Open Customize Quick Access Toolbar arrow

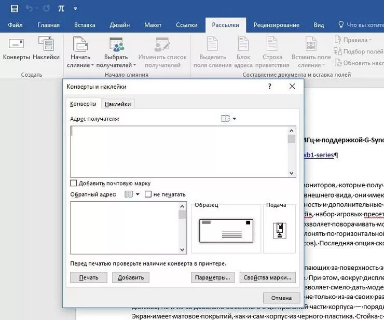75,9
